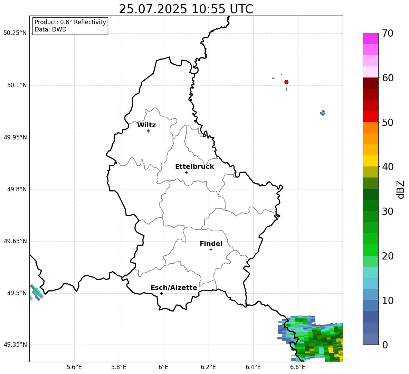
Task: Click the 5.8°E longitude label
Action: tap(119, 367)
